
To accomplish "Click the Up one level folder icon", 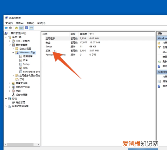I will pyautogui.click(x=16, y=28).
